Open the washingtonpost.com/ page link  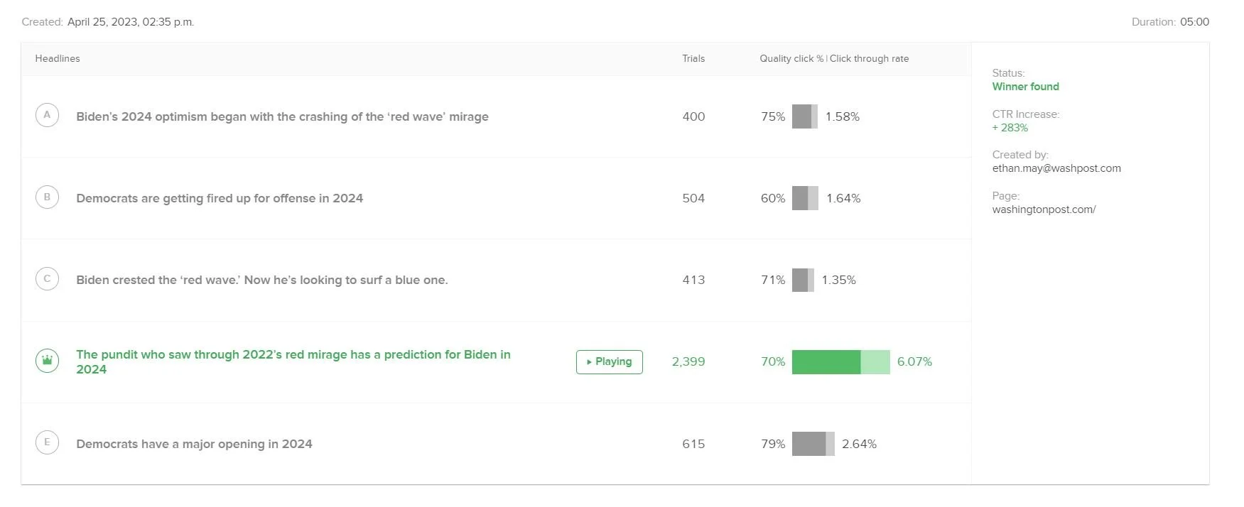1044,209
